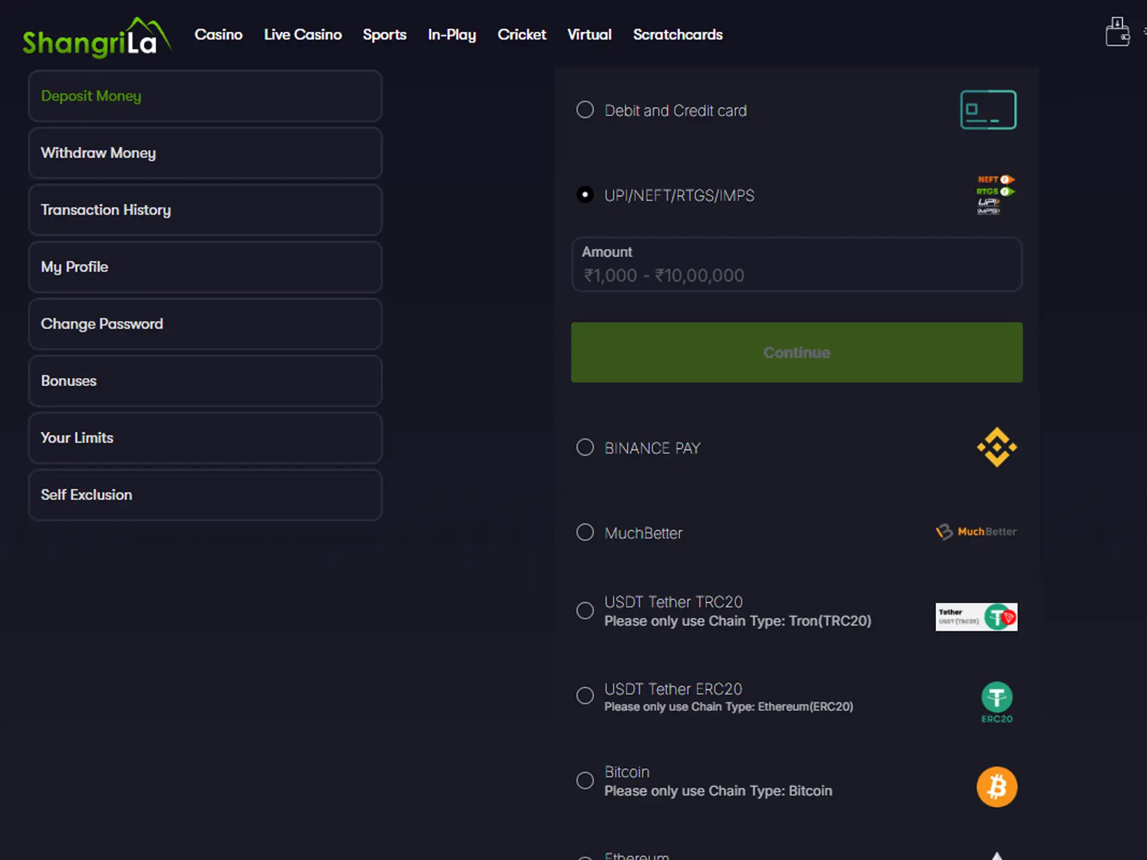Open Deposit Money page
1147x860 pixels.
(x=206, y=96)
